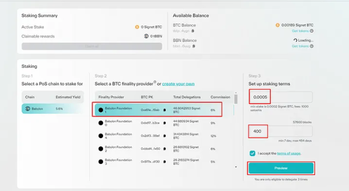The height and width of the screenshot is (191, 349).
Task: Click the Commission column header
Action: (x=220, y=97)
